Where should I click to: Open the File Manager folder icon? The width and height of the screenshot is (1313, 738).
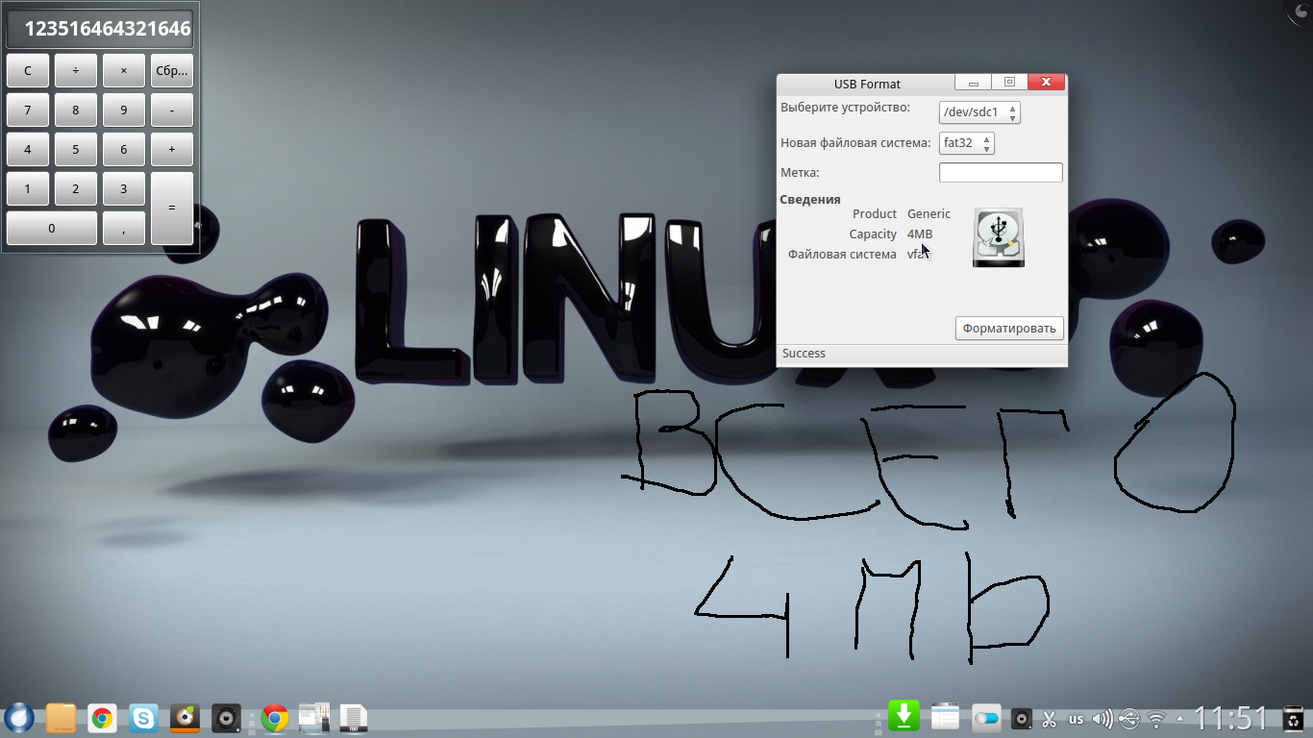(x=61, y=718)
